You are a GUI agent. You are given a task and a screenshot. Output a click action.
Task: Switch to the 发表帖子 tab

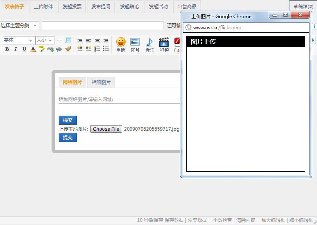(14, 7)
